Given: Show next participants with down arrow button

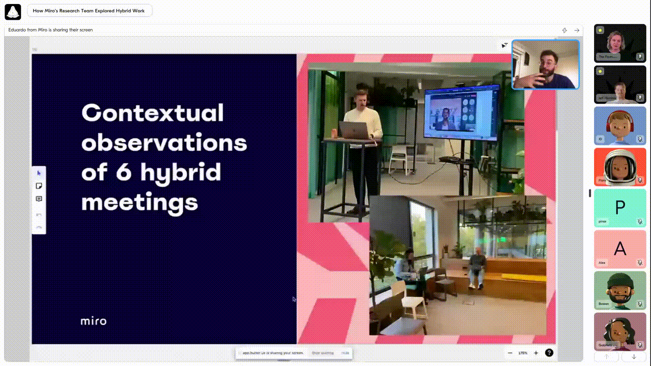Looking at the screenshot, I should coord(634,357).
